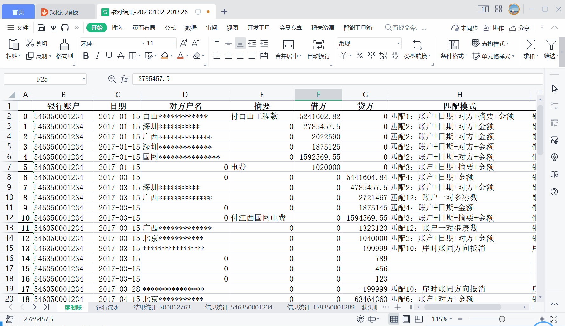Increase font size with A+ icon
The width and height of the screenshot is (565, 326).
click(184, 43)
